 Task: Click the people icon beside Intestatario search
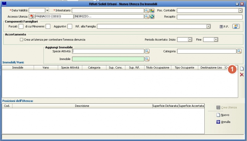point(152,10)
